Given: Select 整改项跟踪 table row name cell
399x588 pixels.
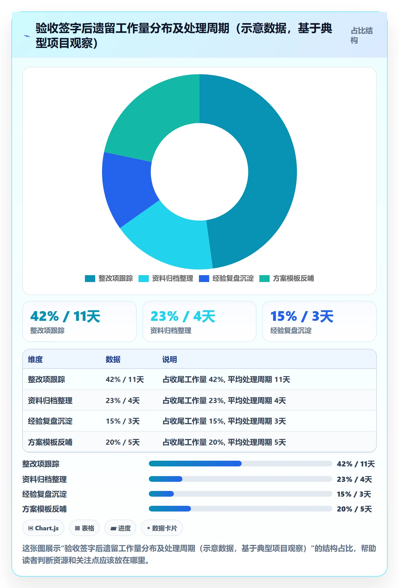Looking at the screenshot, I should 46,379.
